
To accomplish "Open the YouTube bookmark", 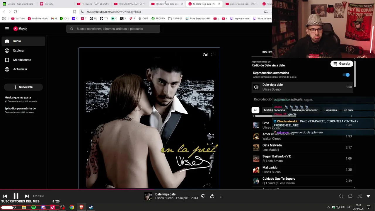I will [x=18, y=18].
